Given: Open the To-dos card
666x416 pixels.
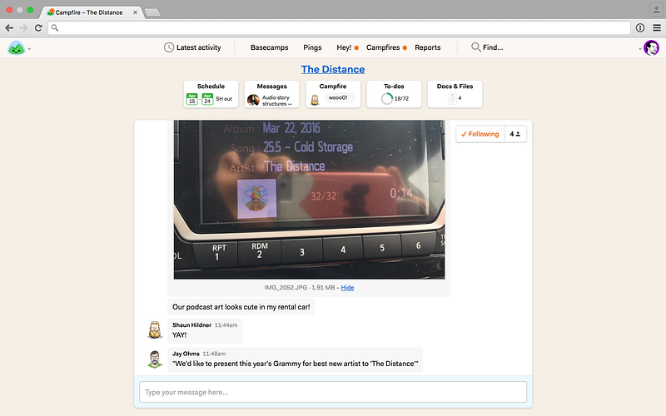Looking at the screenshot, I should pyautogui.click(x=394, y=94).
